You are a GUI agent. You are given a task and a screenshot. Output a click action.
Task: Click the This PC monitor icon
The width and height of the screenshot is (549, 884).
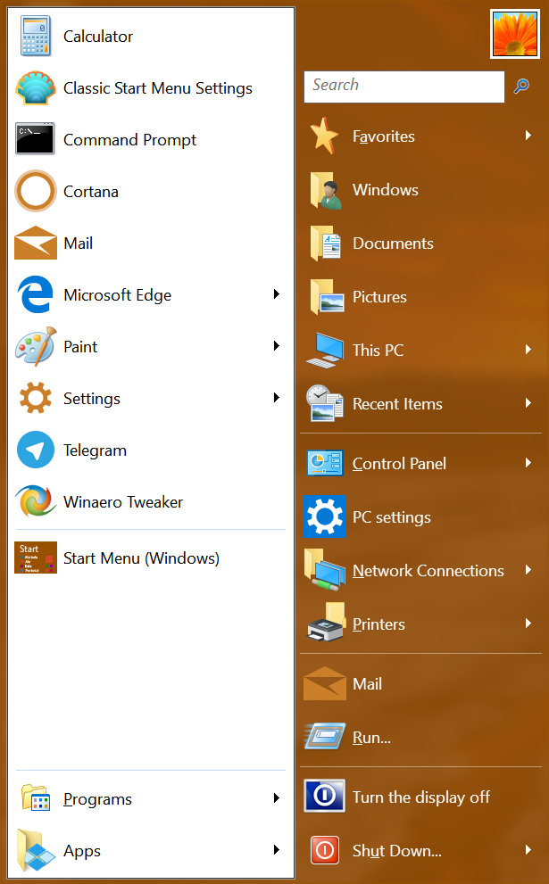point(325,350)
